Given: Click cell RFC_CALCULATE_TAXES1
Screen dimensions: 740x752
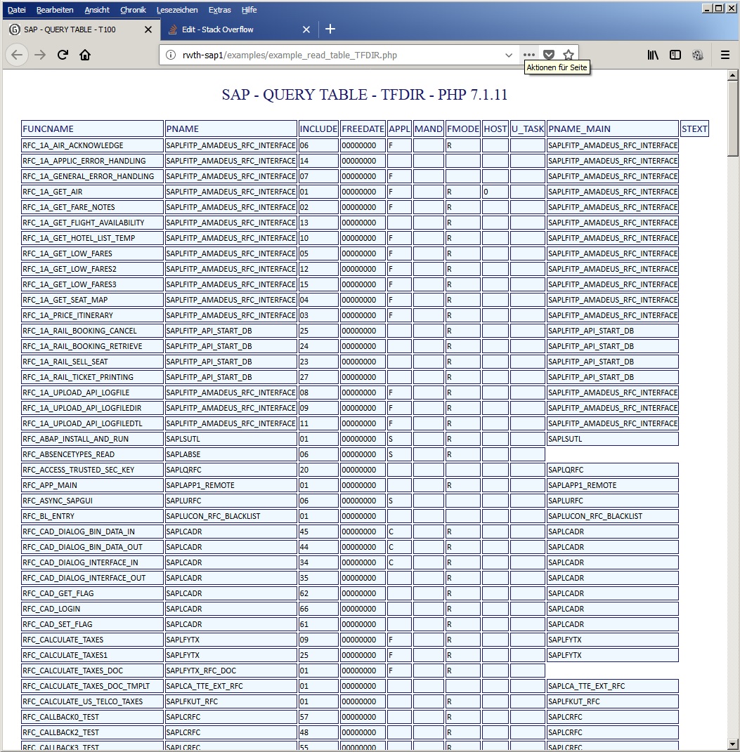Looking at the screenshot, I should [92, 655].
